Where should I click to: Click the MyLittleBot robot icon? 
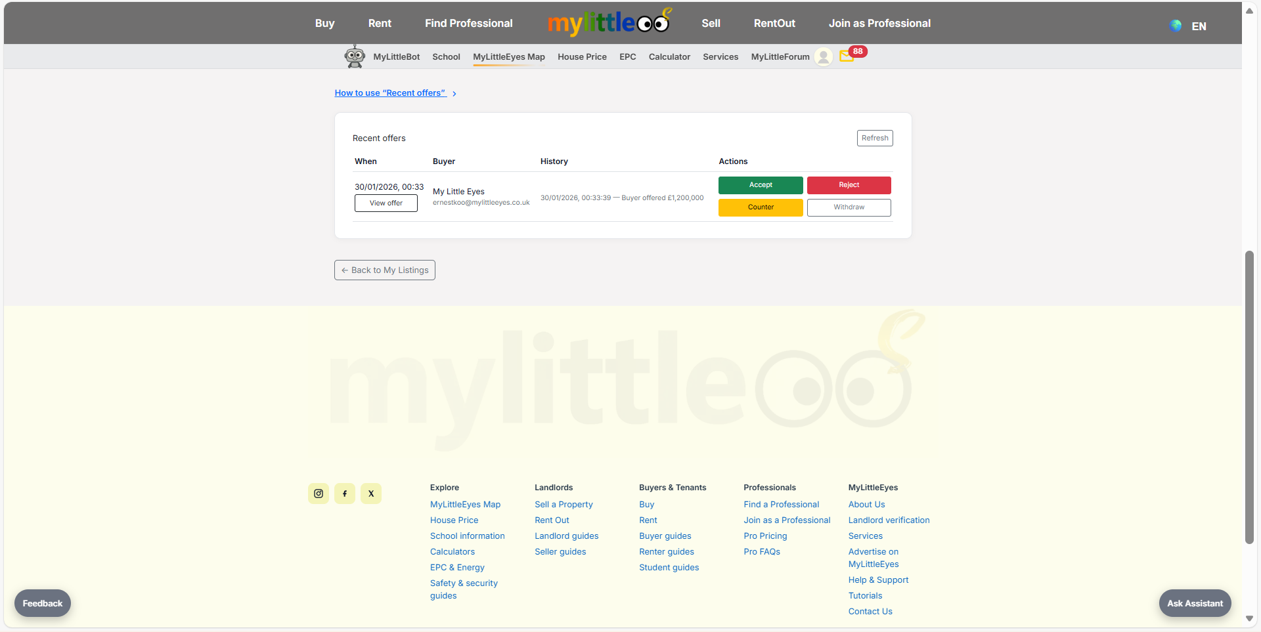tap(355, 56)
